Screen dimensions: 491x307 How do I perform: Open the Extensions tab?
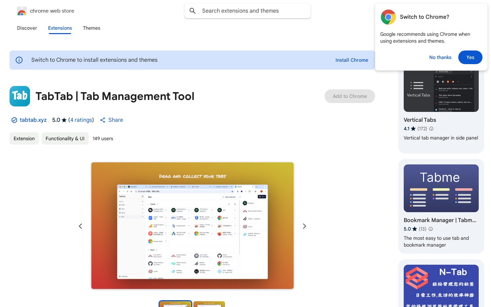coord(60,28)
